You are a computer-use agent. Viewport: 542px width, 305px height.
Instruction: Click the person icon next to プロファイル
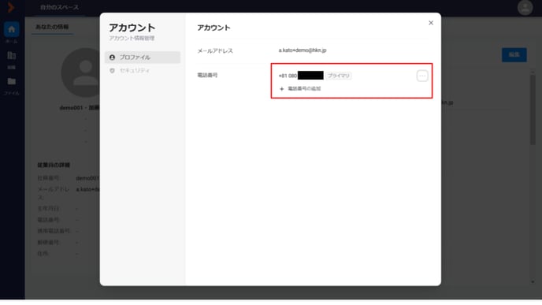click(112, 58)
